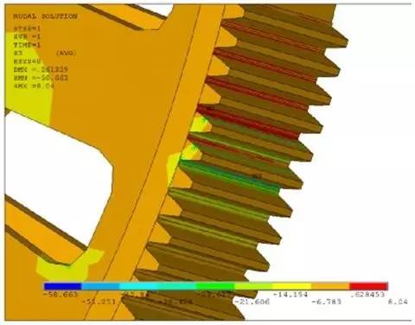This screenshot has width=415, height=325.
Task: Click the -58.663 legend minimum value
Action: coord(61,295)
